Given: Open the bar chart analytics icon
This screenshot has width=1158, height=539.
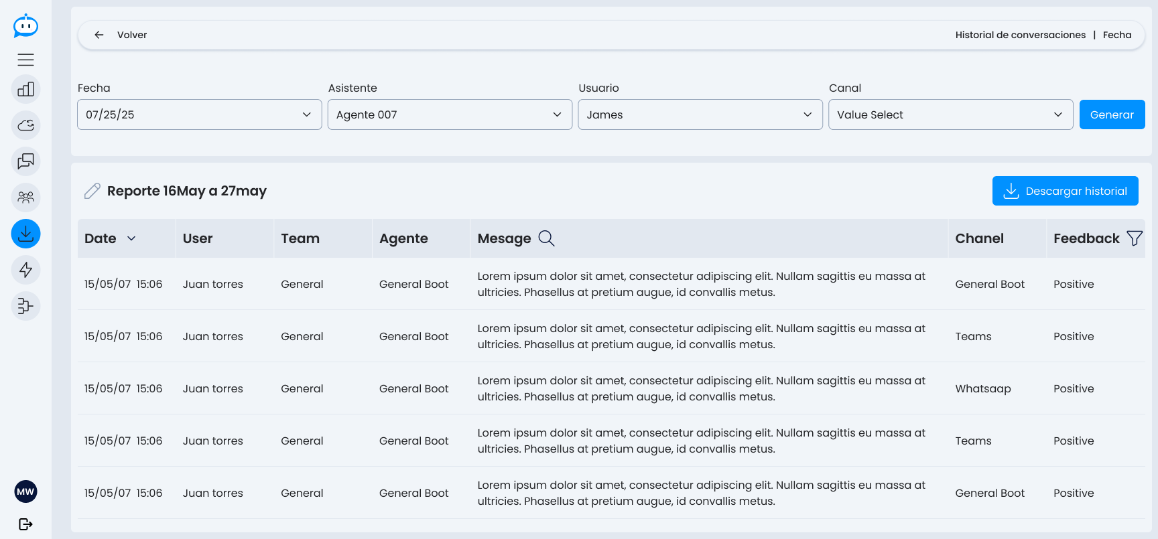Looking at the screenshot, I should point(25,89).
